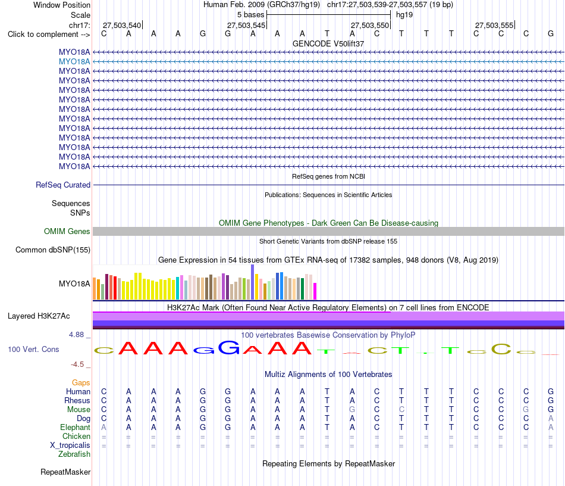Click the large blue G in the conservation logo
565x486 pixels.
229,347
